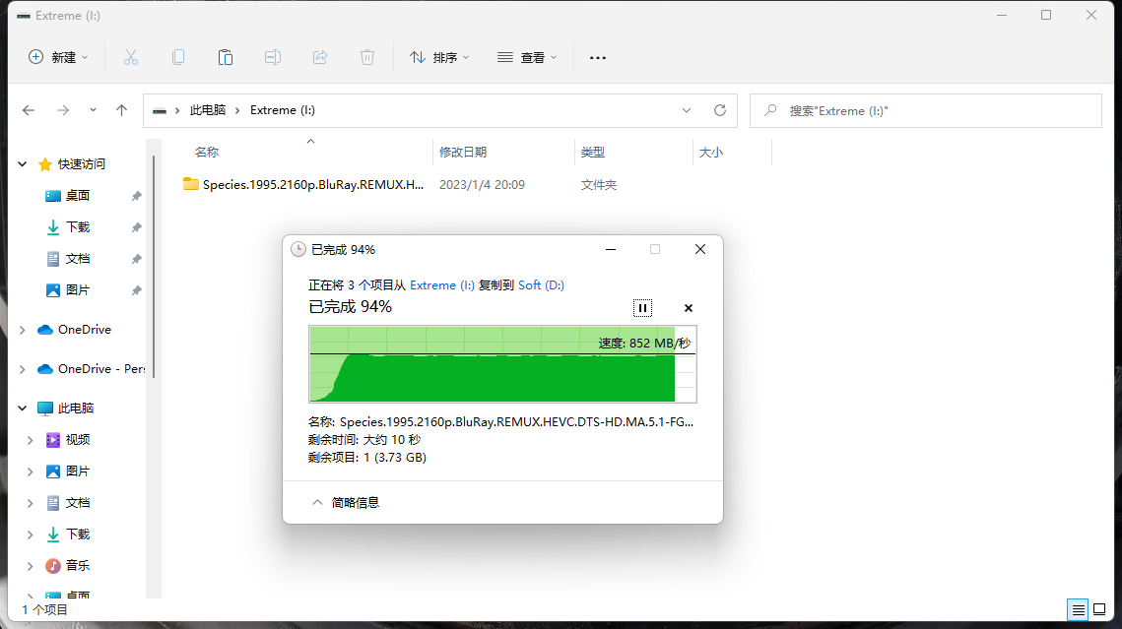Click the date 2023/1/4 20:09
Screen dimensions: 1122x629
[x=482, y=184]
